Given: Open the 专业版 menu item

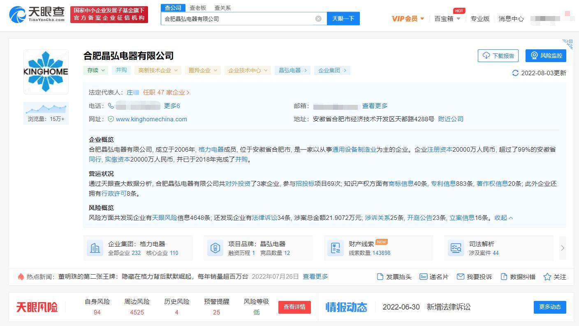Looking at the screenshot, I should [480, 18].
